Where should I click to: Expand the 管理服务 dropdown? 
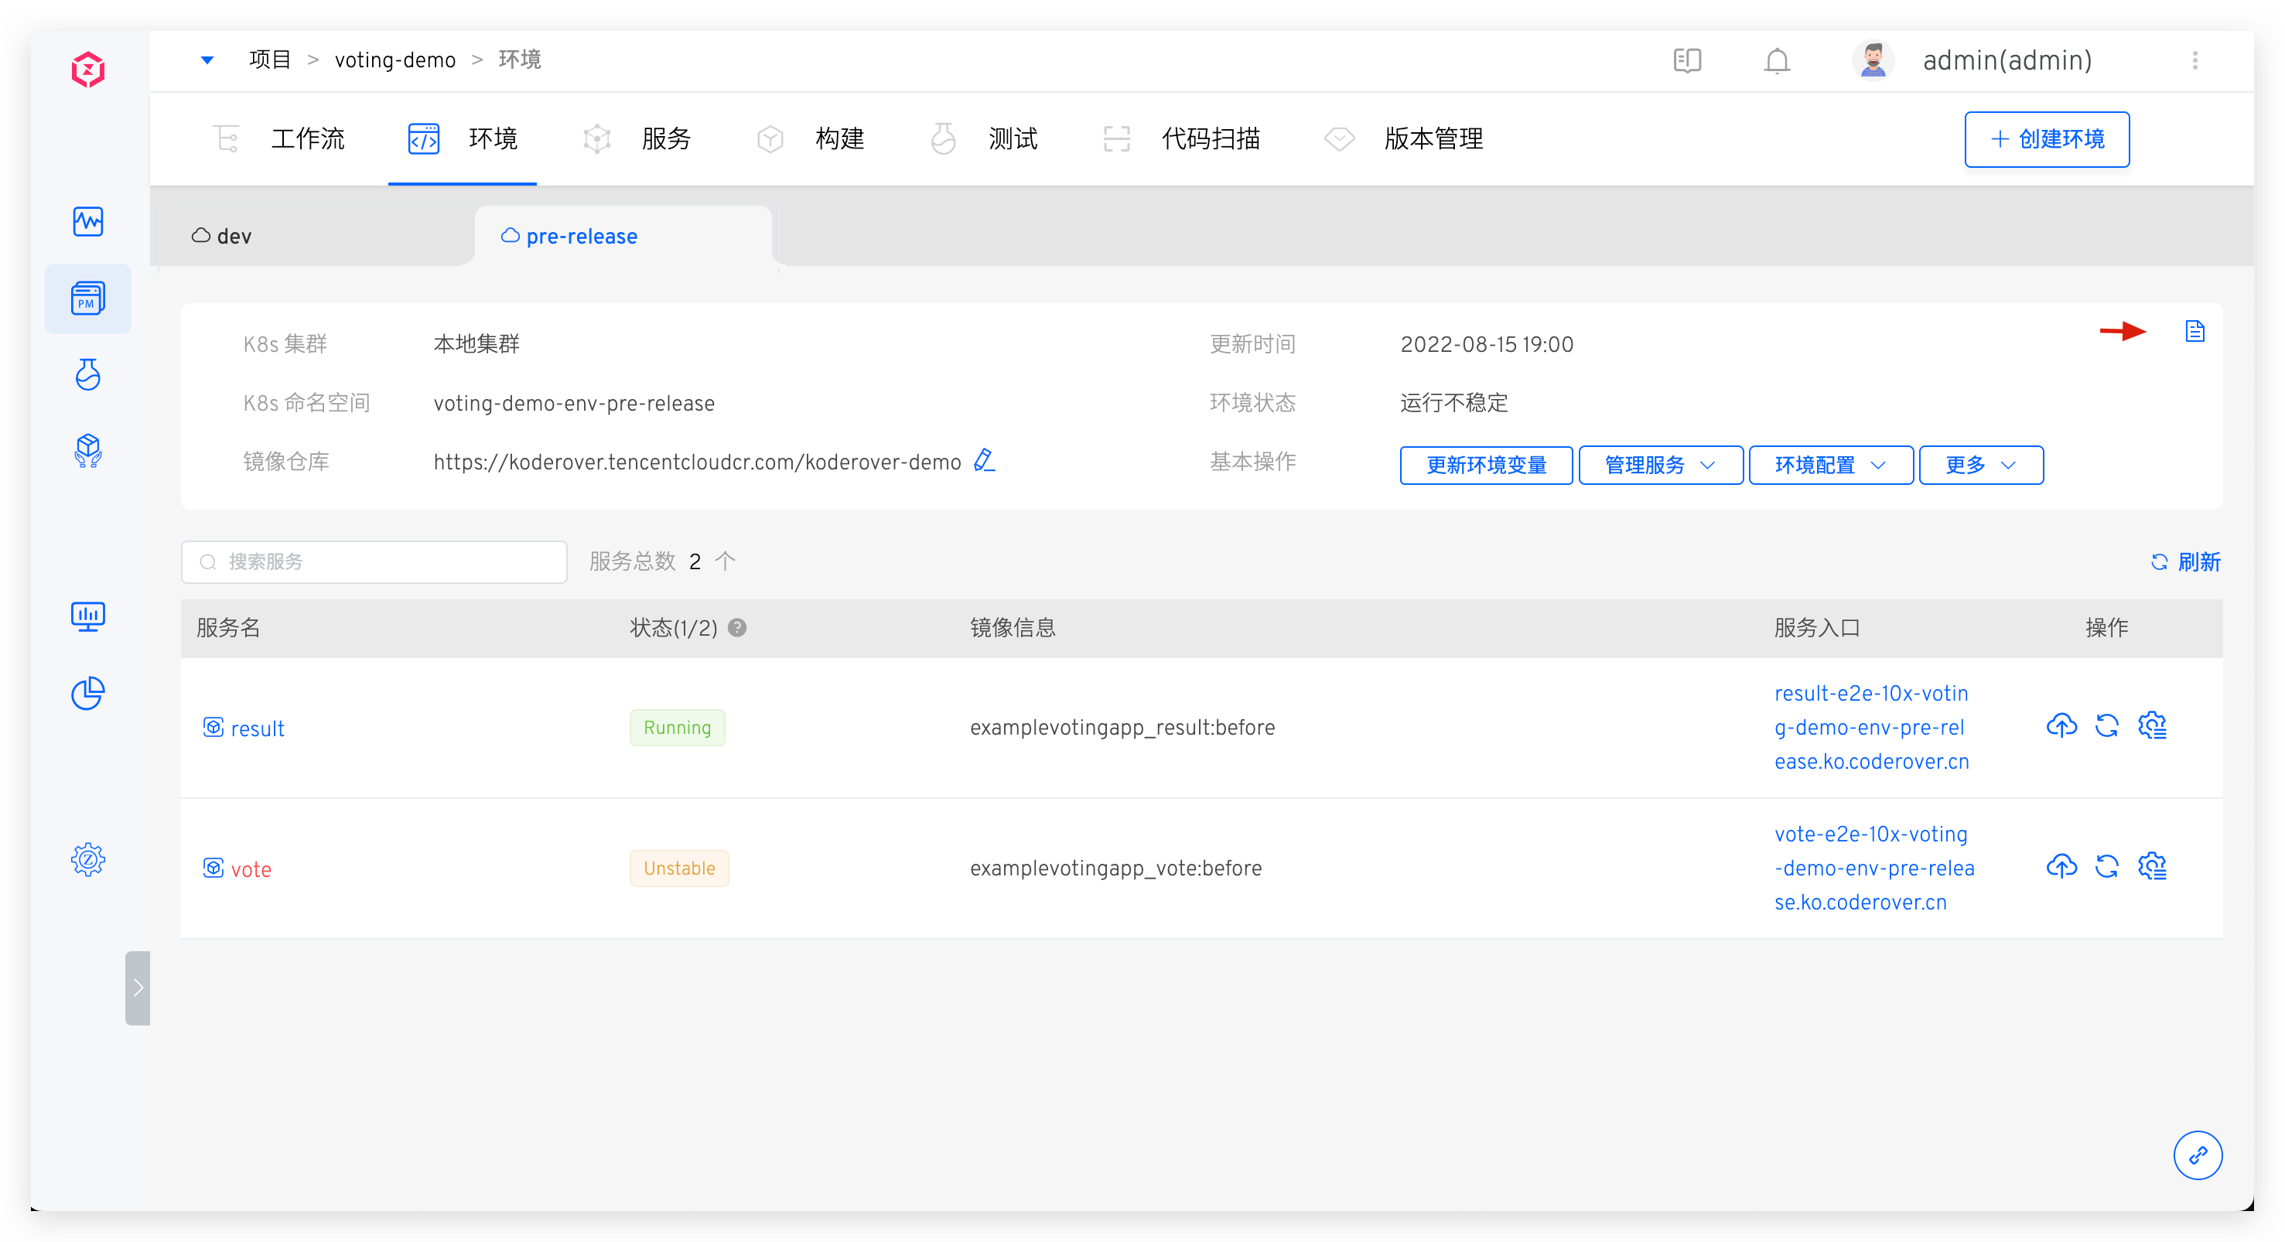[1660, 465]
